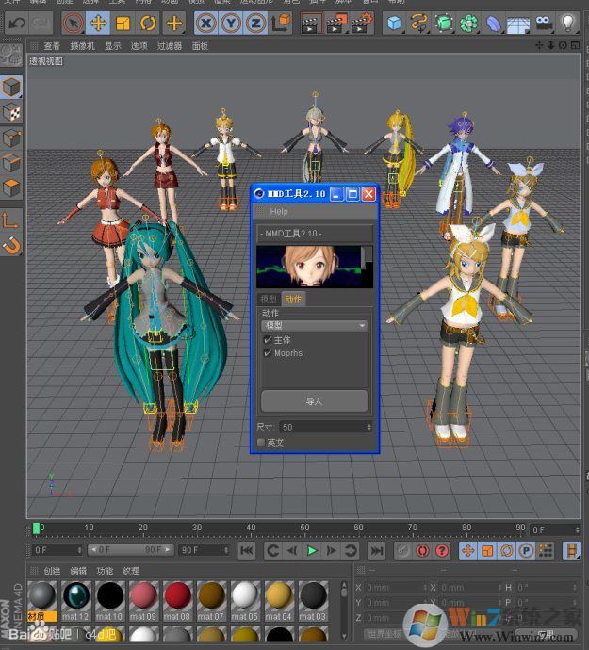Click the 导入 import button
Screen dimensions: 589x650
tap(314, 401)
